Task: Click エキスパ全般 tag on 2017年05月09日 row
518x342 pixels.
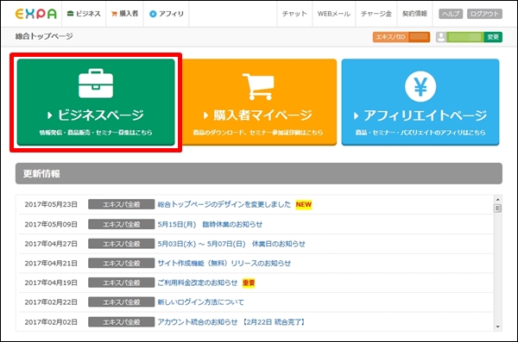Action: [121, 224]
